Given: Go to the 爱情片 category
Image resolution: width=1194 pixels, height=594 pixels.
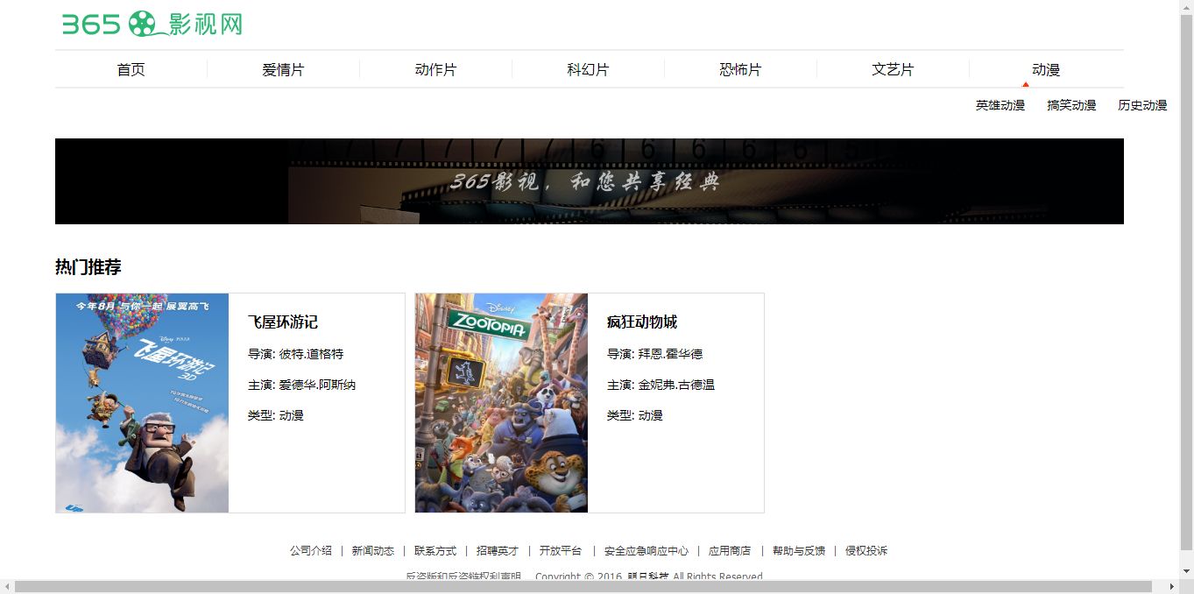Looking at the screenshot, I should (283, 69).
